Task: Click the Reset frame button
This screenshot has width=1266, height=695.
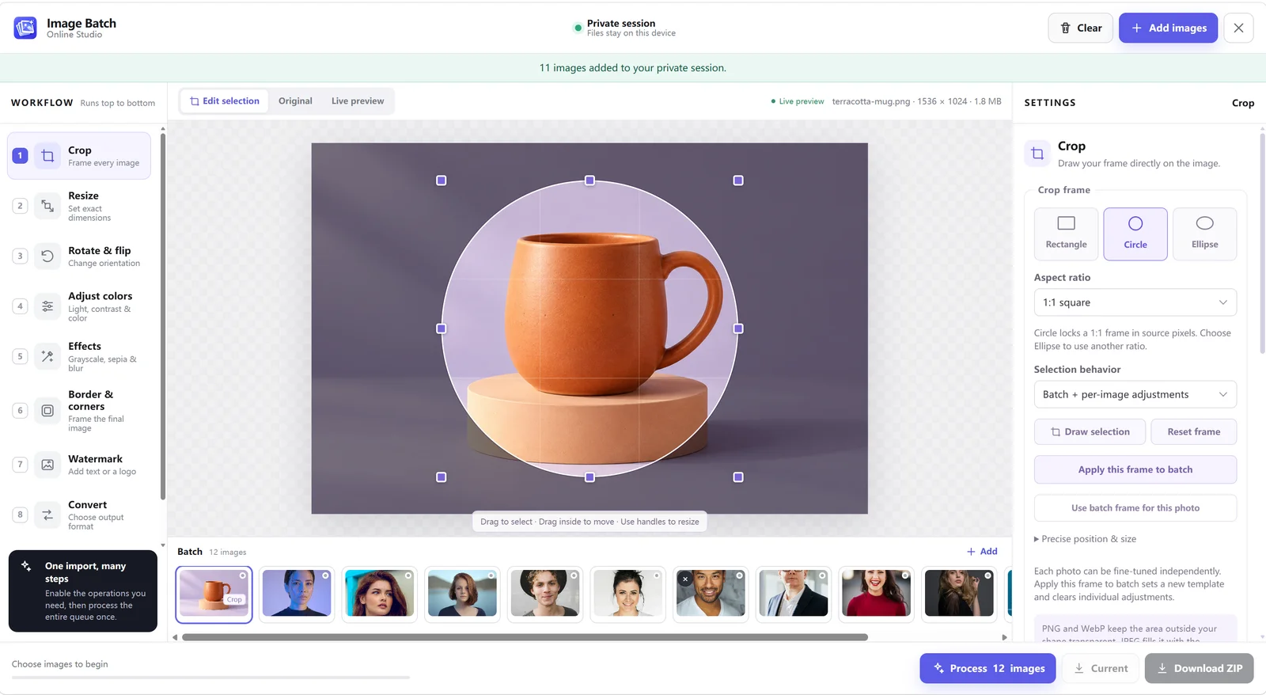Action: pyautogui.click(x=1194, y=431)
